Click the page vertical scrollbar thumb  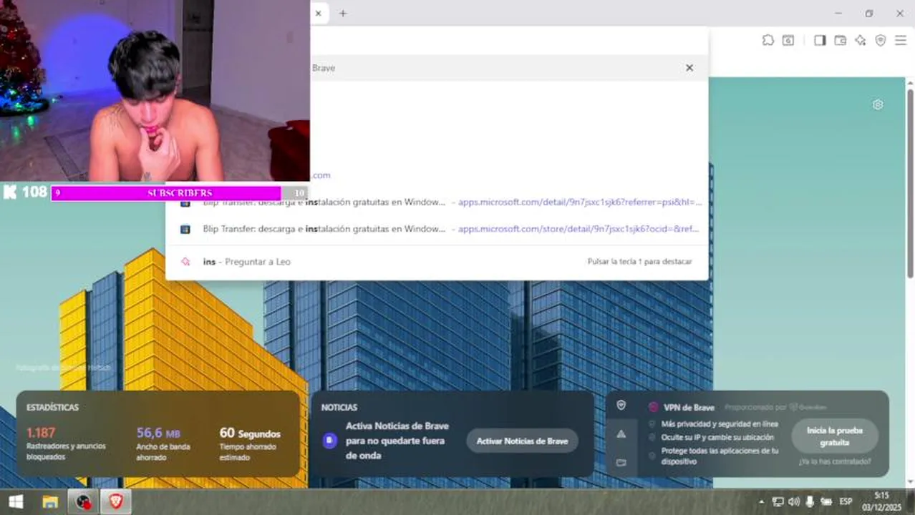click(x=910, y=184)
